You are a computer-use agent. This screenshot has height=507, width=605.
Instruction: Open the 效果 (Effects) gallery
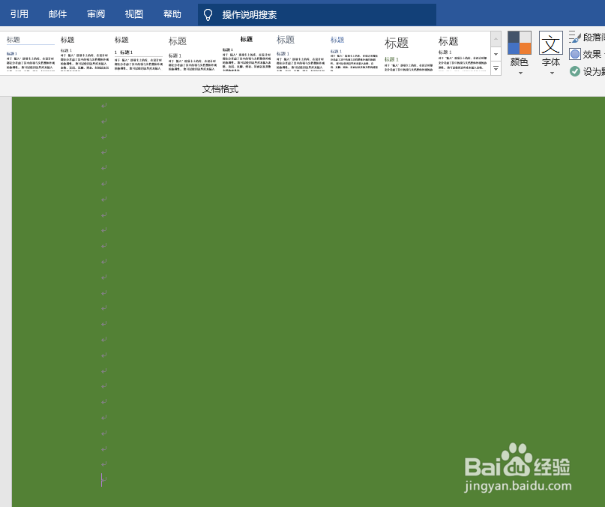tap(587, 54)
